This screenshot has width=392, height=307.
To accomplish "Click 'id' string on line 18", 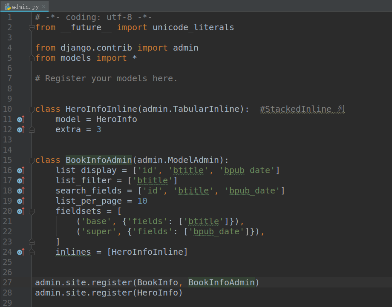I will (x=153, y=191).
